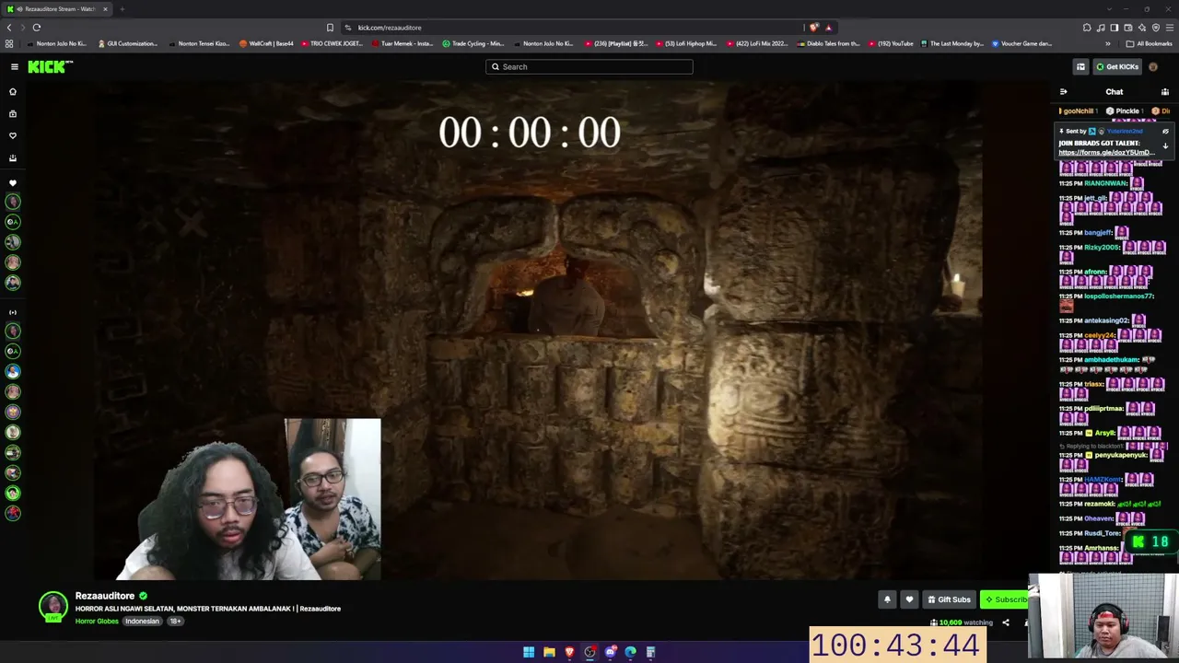Open browser extensions puzzle icon
This screenshot has height=663, width=1179.
(1087, 28)
